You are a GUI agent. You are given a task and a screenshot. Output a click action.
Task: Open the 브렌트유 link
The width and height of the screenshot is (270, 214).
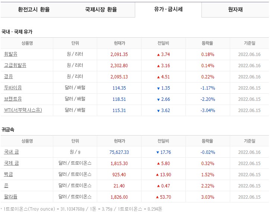click(x=13, y=99)
